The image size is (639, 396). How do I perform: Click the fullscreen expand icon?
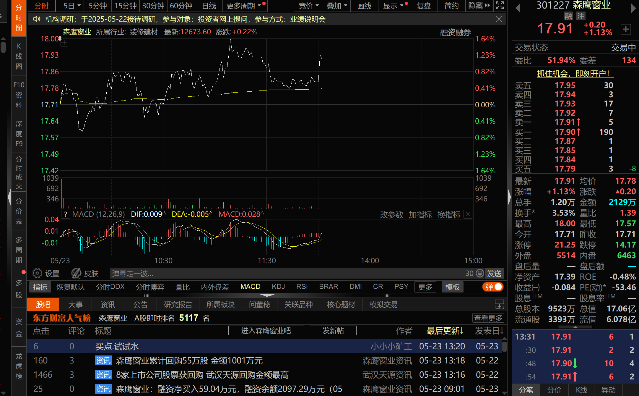pos(500,5)
